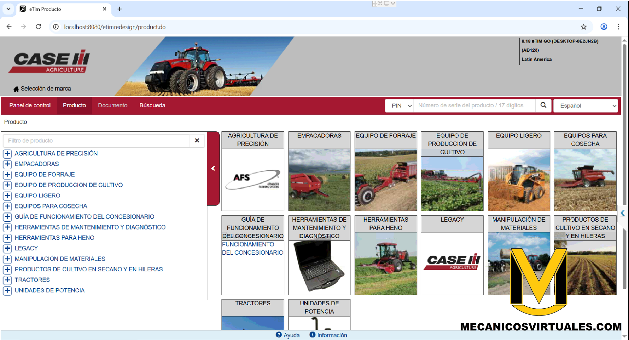Open a new browser tab with plus icon
The image size is (629, 340).
pos(120,9)
